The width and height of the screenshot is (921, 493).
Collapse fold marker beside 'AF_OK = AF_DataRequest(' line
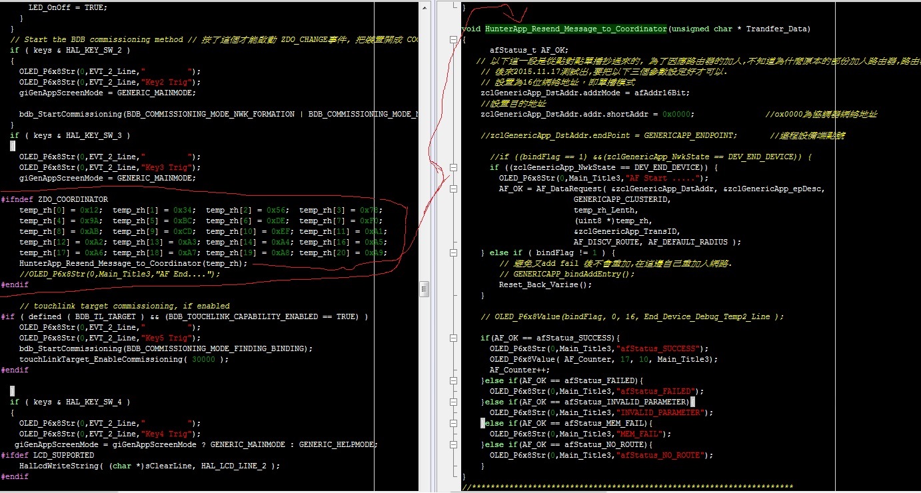pyautogui.click(x=454, y=189)
